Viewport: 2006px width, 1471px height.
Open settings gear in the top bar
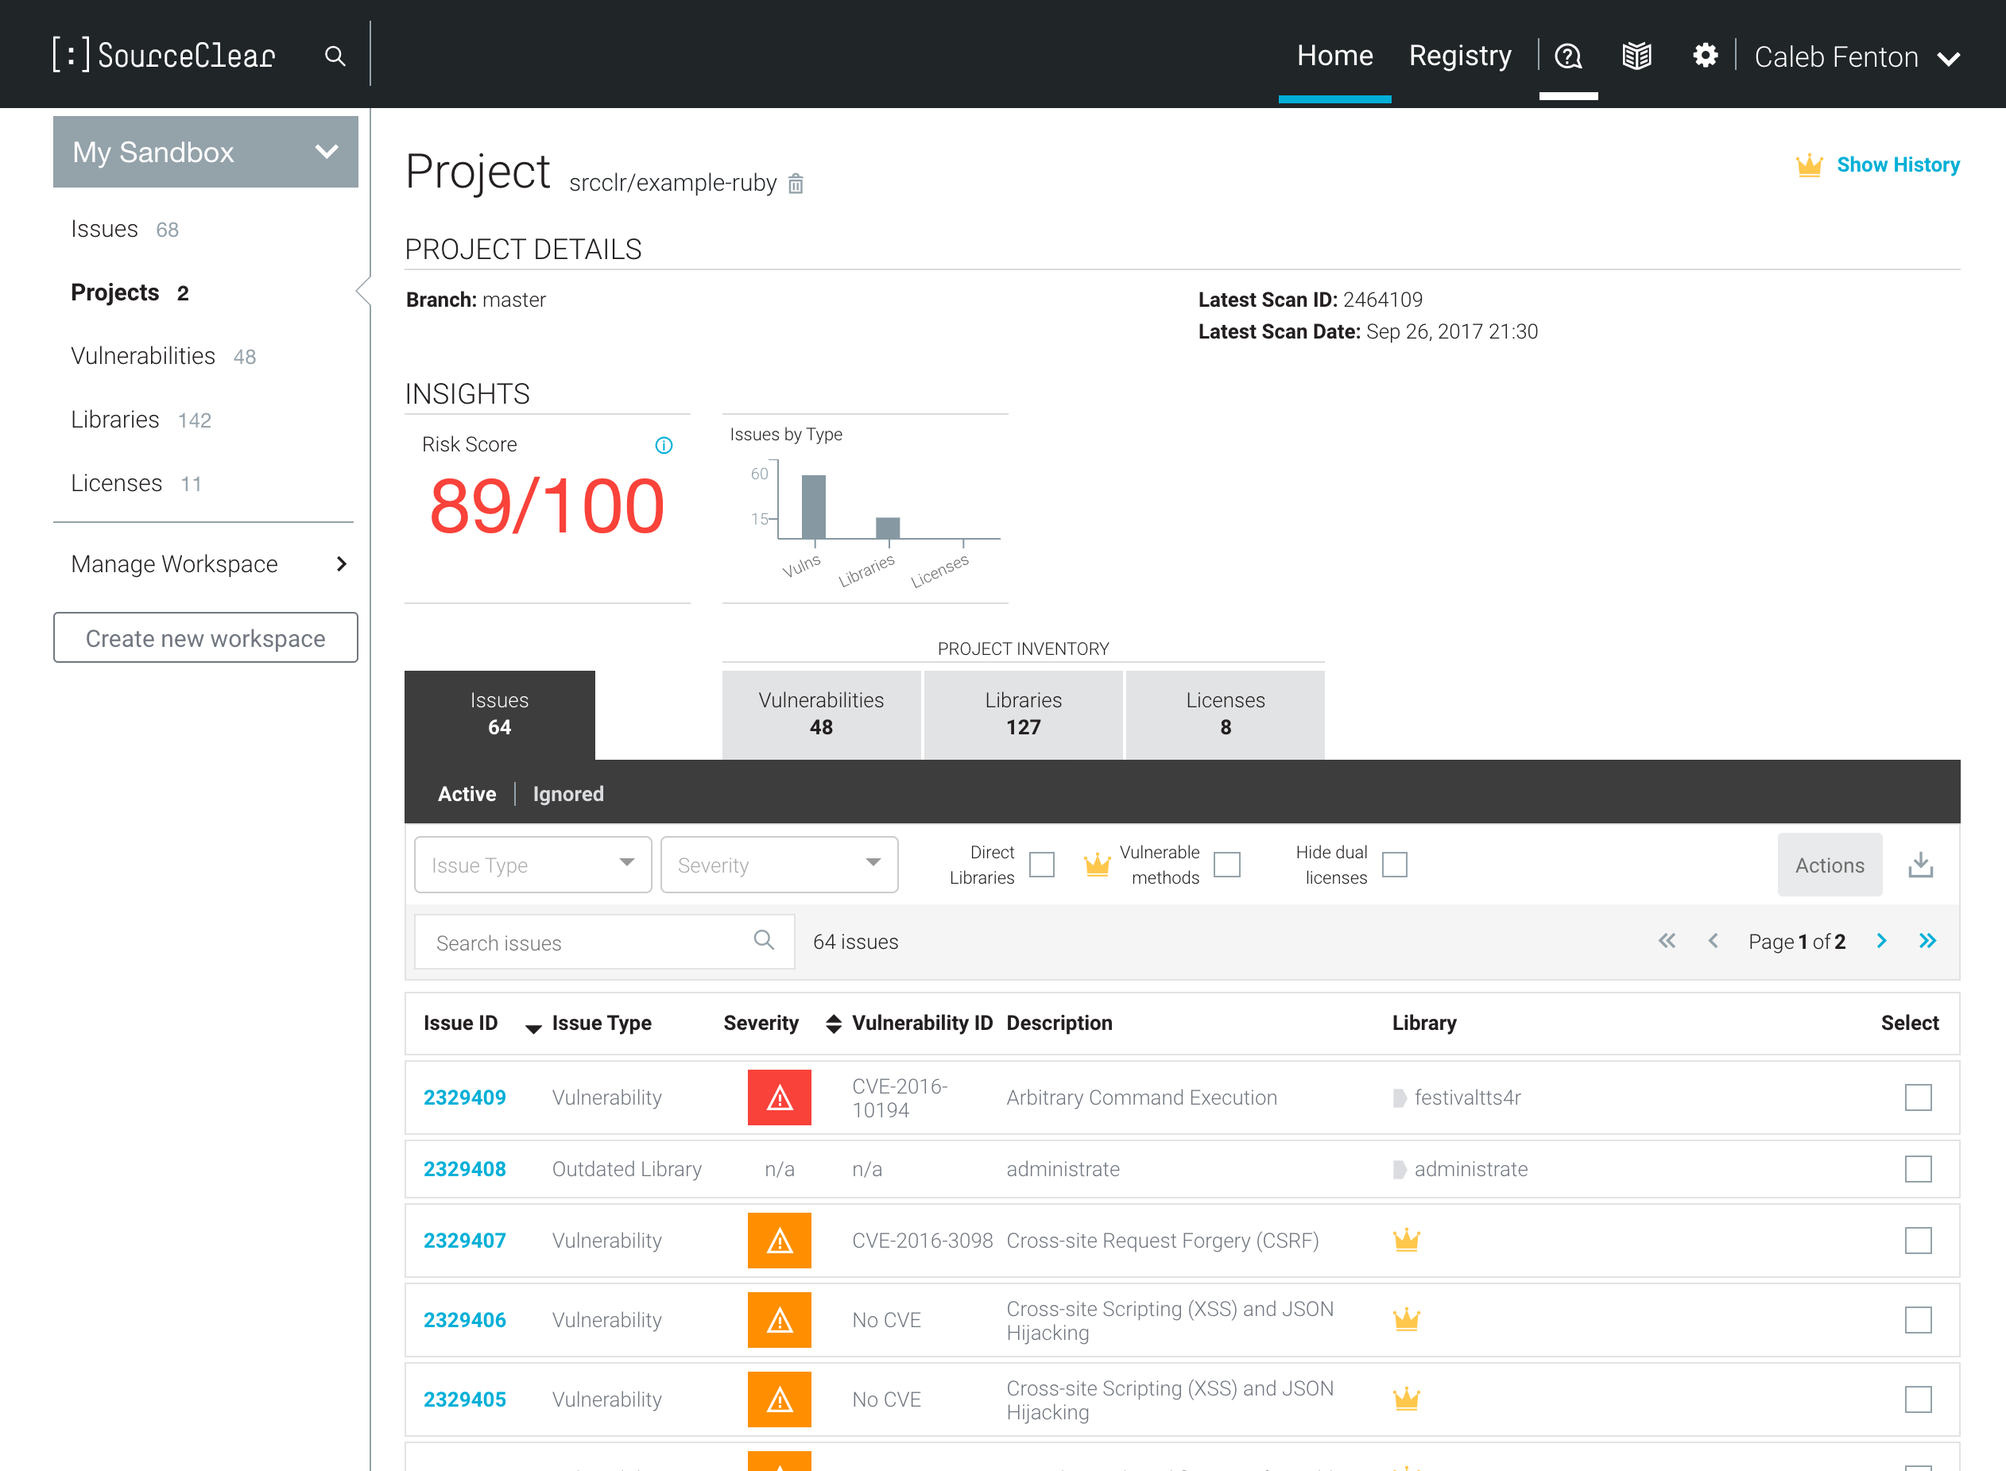point(1704,55)
